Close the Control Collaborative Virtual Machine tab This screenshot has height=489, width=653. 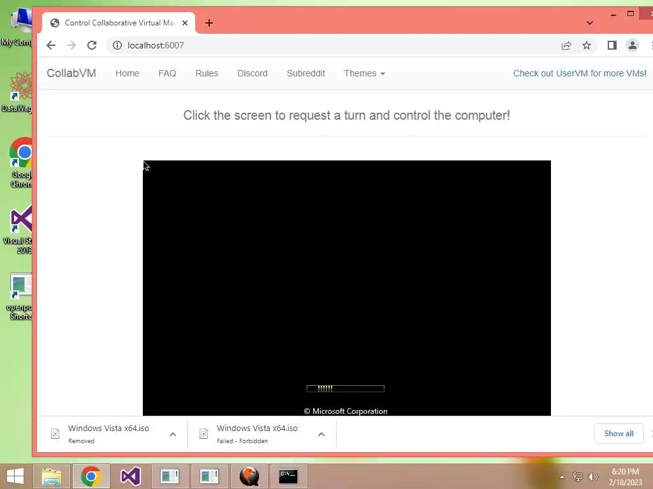coord(185,23)
